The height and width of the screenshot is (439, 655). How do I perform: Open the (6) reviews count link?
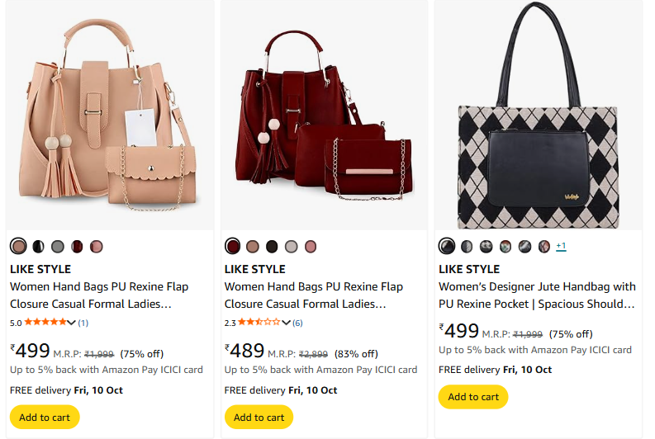pos(297,323)
